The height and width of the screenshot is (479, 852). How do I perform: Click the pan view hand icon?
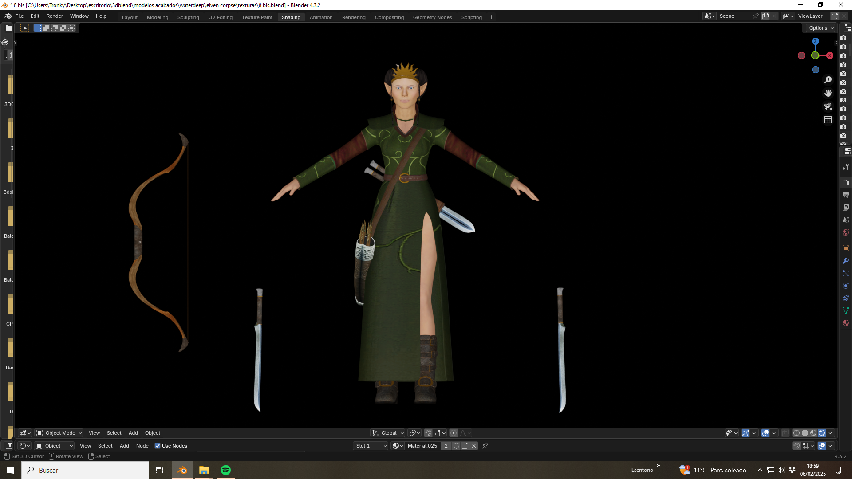pos(828,93)
